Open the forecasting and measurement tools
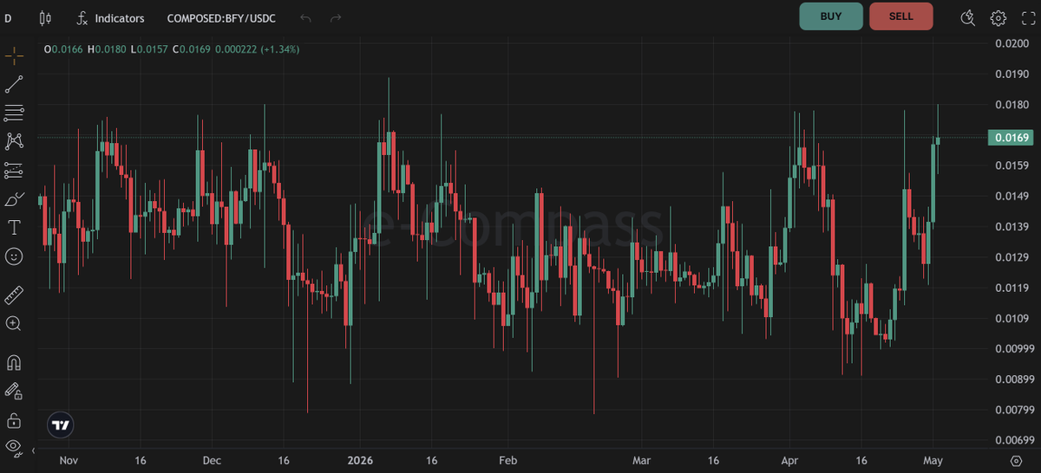1041x473 pixels. click(14, 170)
